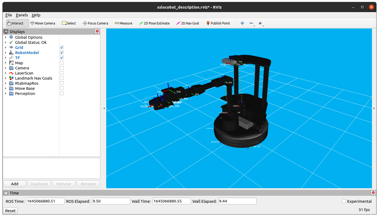Activate the Select tool in toolbar
The height and width of the screenshot is (217, 379).
[x=69, y=23]
